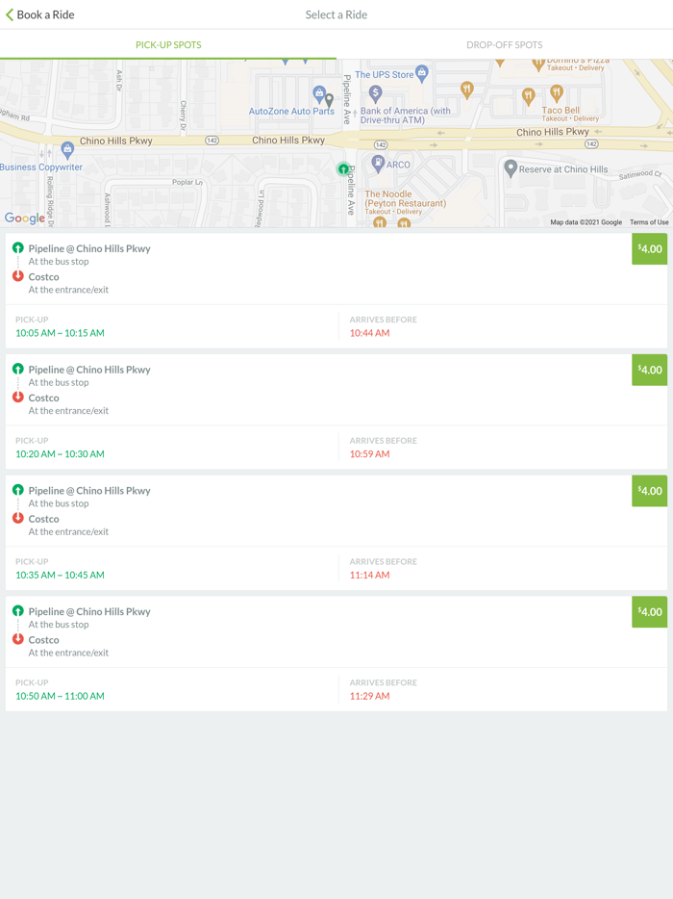Select the green pick-up marker on Pipeline Ave
The height and width of the screenshot is (899, 673).
click(343, 168)
